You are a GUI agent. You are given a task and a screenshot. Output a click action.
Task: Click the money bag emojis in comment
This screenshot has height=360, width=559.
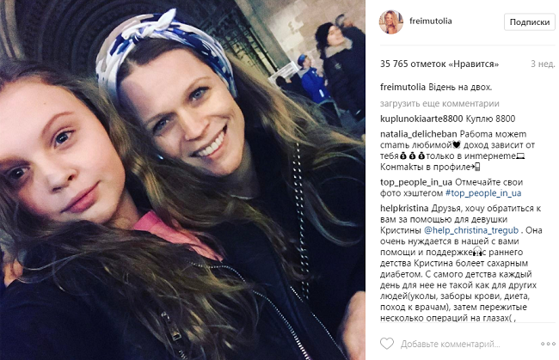(x=413, y=156)
